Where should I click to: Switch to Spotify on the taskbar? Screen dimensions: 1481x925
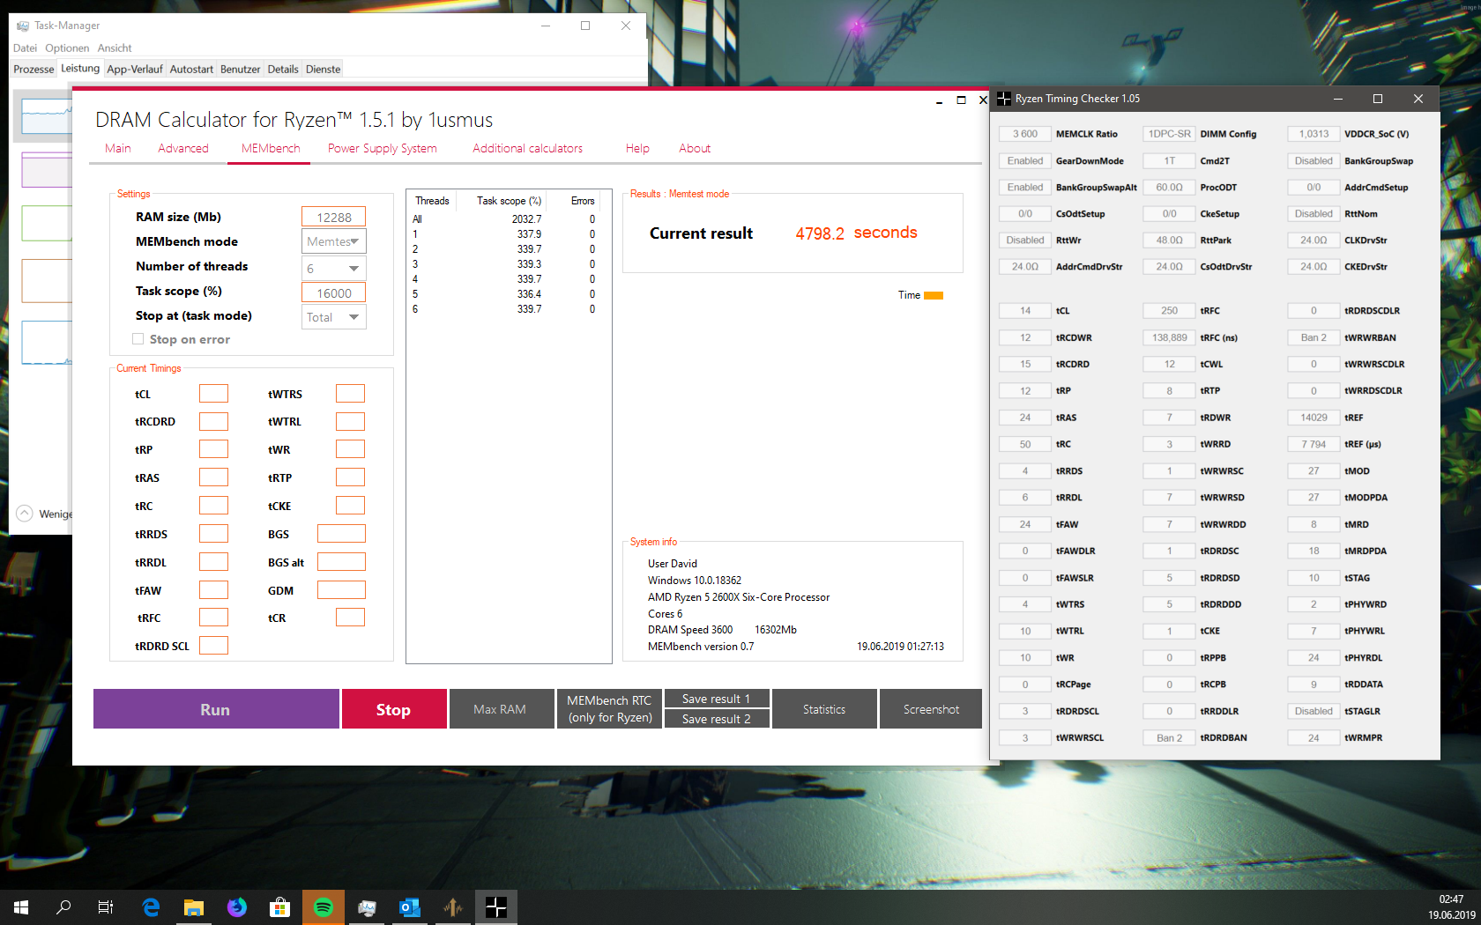(324, 906)
